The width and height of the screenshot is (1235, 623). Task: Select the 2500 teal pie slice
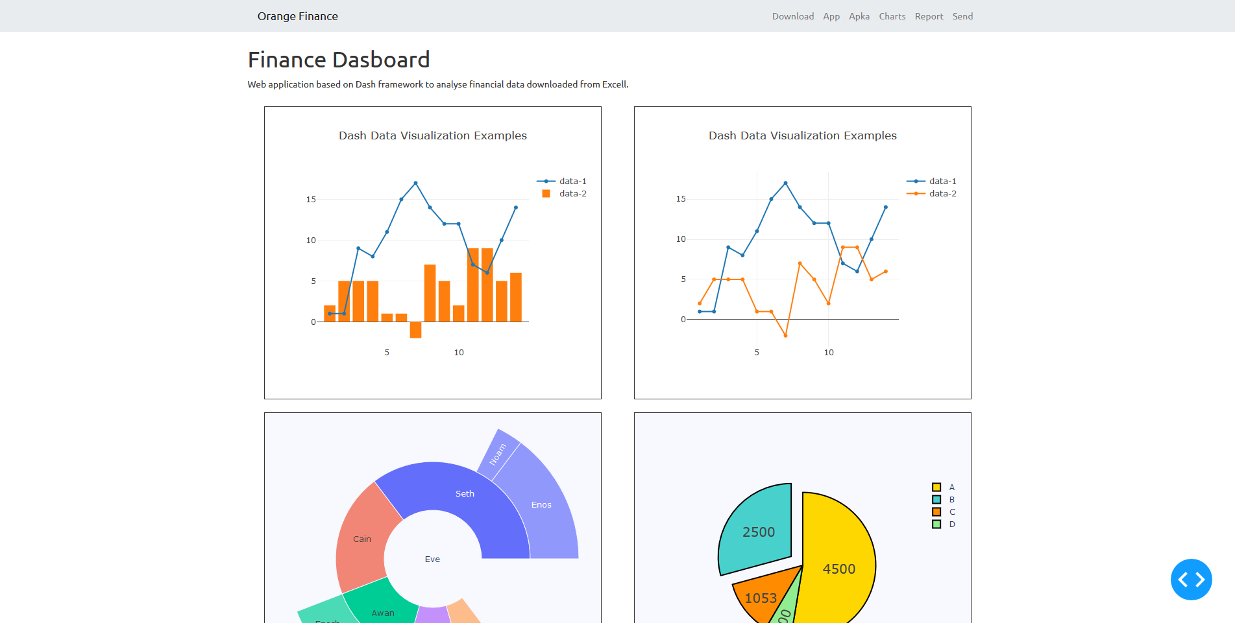pos(758,532)
